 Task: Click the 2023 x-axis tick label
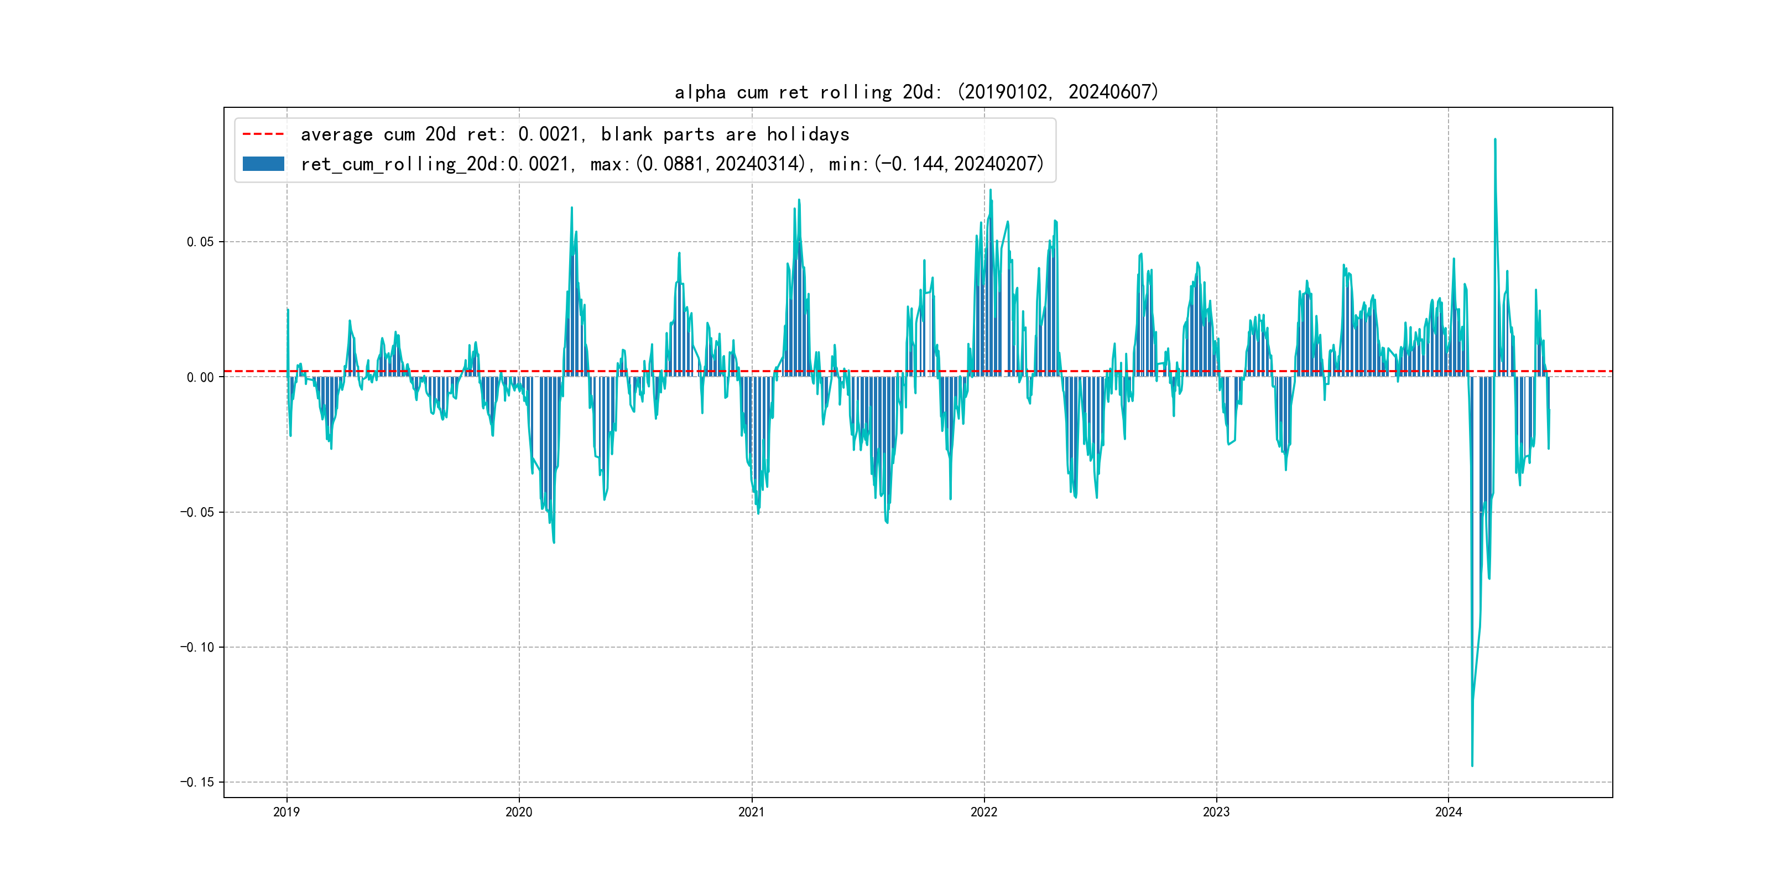point(1216,812)
